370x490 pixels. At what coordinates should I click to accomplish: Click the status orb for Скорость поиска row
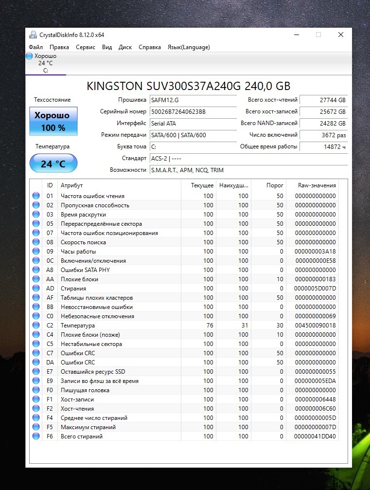(36, 242)
